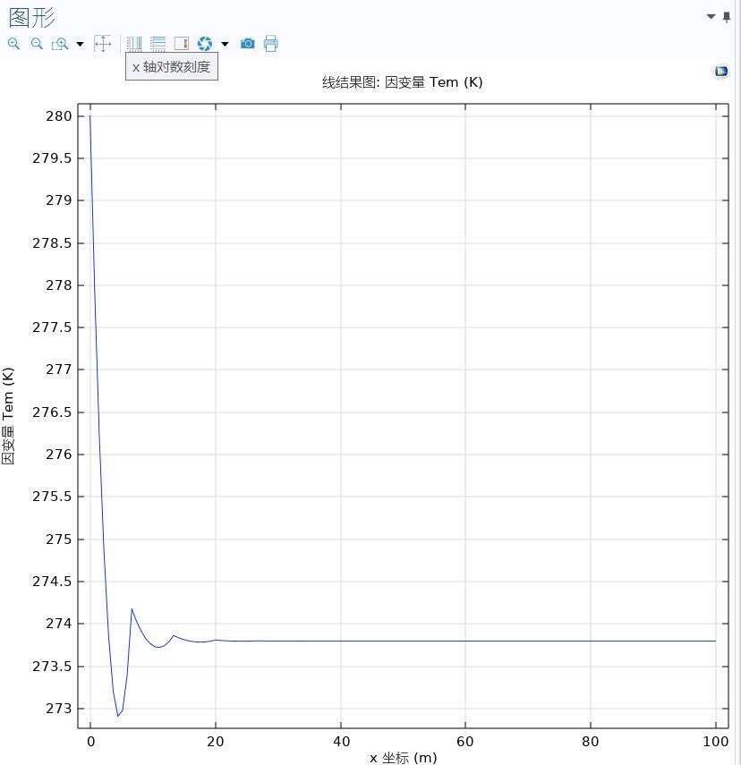Click the 图形 window title
This screenshot has width=741, height=765.
click(x=32, y=17)
